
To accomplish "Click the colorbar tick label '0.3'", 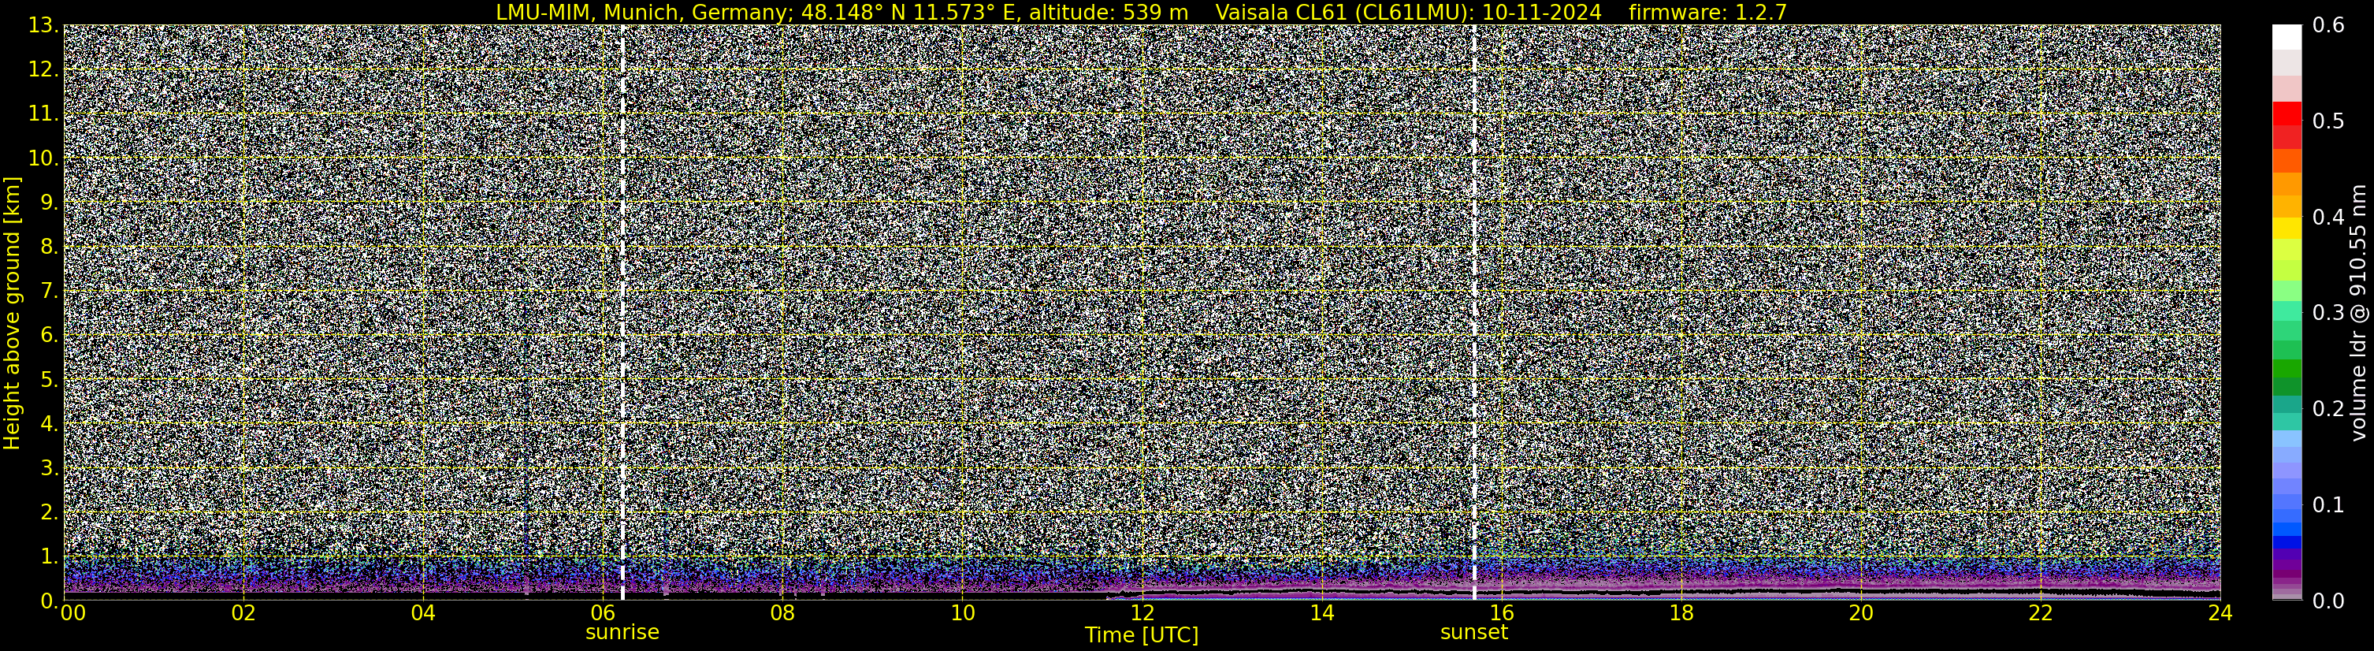I will pos(2328,314).
